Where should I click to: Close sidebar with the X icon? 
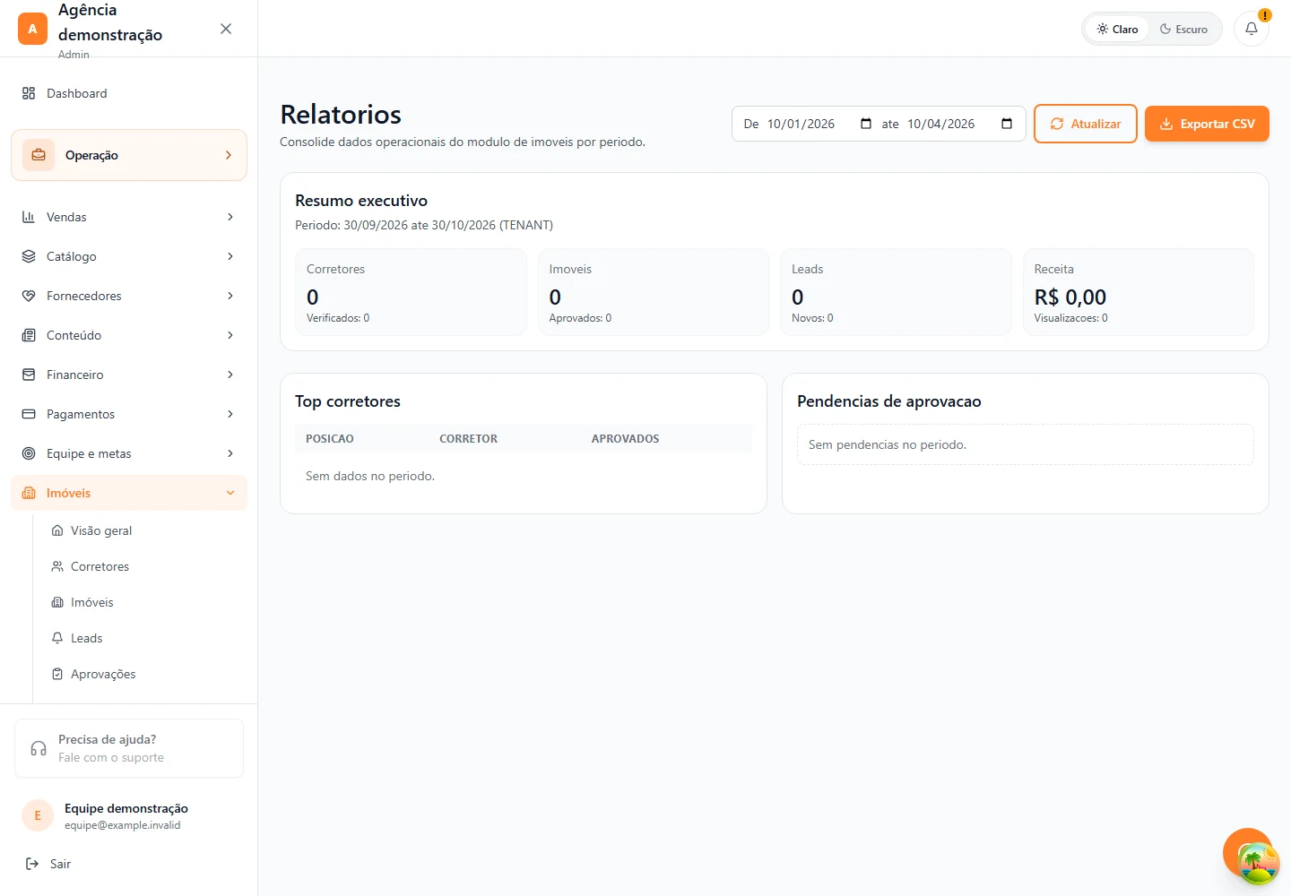(x=226, y=29)
